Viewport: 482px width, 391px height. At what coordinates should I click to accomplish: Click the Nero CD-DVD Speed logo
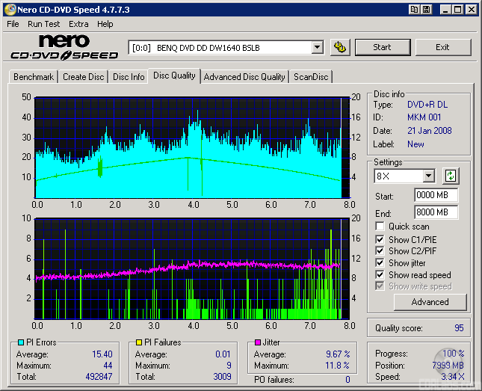[x=64, y=47]
